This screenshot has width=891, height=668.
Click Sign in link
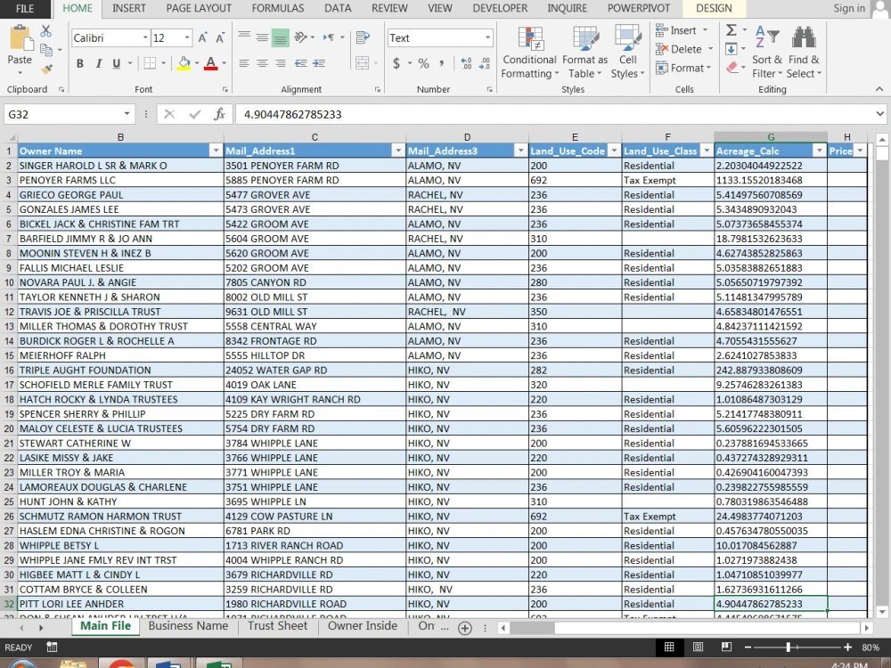coord(849,9)
